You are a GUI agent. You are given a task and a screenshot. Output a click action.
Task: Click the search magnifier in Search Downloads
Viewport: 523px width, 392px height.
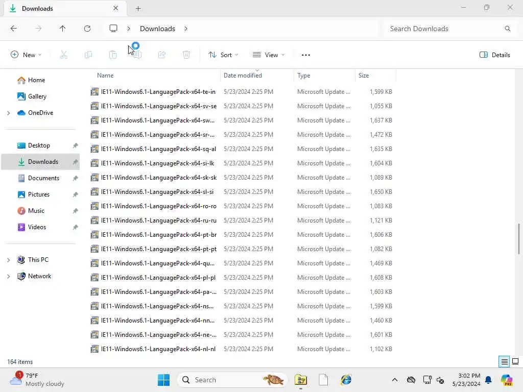[x=507, y=29]
